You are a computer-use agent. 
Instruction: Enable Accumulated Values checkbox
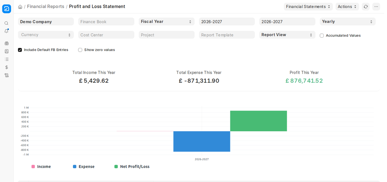tap(322, 36)
